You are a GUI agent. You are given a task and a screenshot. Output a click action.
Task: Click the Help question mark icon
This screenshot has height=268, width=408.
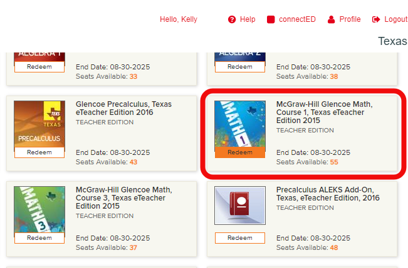(x=232, y=19)
